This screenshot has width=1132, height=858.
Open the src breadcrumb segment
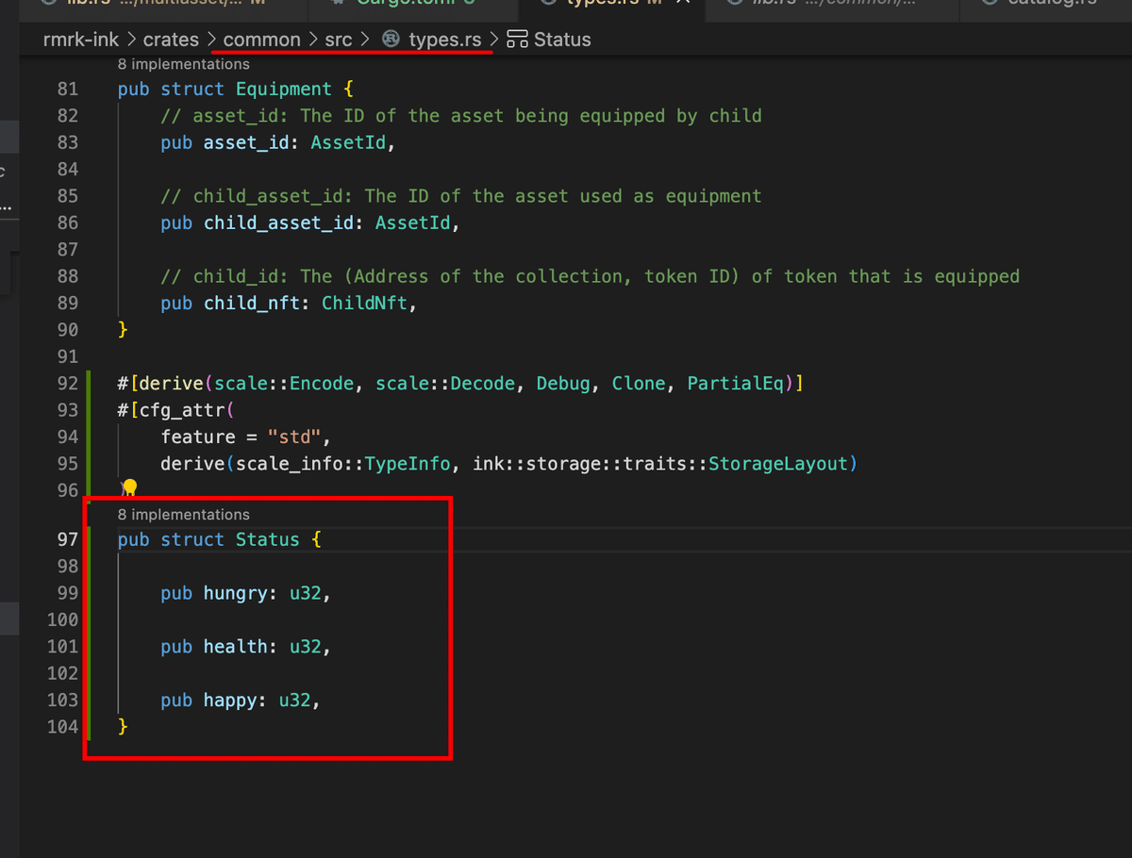[339, 40]
